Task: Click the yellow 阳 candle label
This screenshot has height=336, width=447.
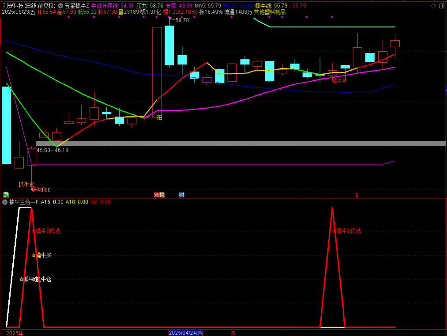Action: (x=159, y=118)
